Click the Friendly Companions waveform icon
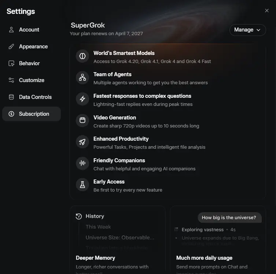This screenshot has width=276, height=274. (x=82, y=163)
